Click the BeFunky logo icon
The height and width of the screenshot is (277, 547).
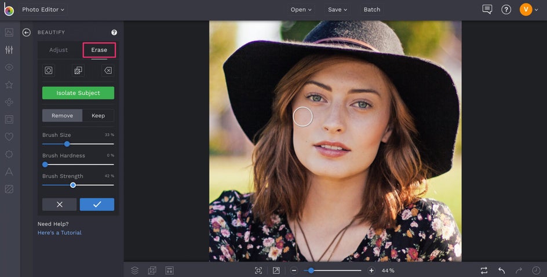click(x=9, y=9)
